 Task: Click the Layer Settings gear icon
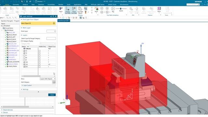tap(21, 16)
